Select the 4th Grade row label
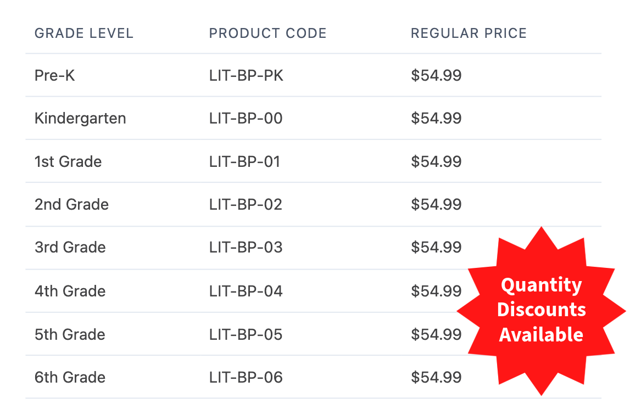630x415 pixels. (70, 291)
